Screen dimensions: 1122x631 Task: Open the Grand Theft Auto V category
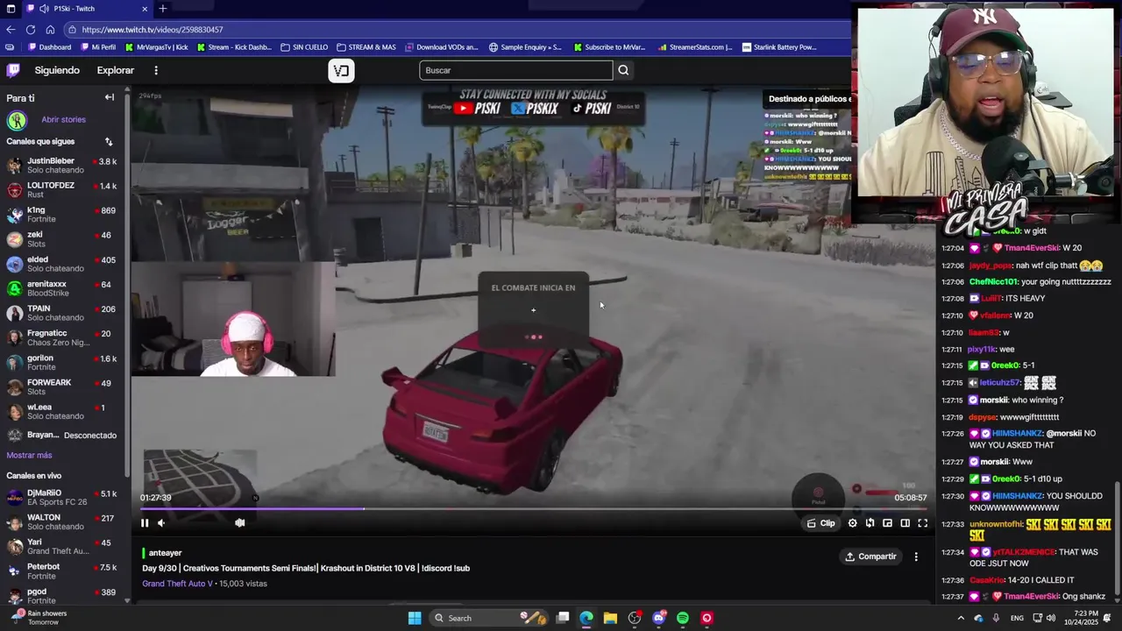(x=177, y=584)
